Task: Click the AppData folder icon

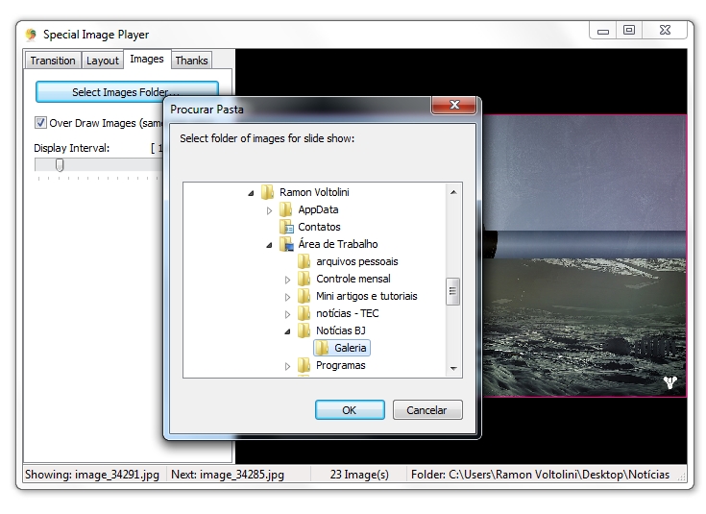Action: click(x=285, y=209)
